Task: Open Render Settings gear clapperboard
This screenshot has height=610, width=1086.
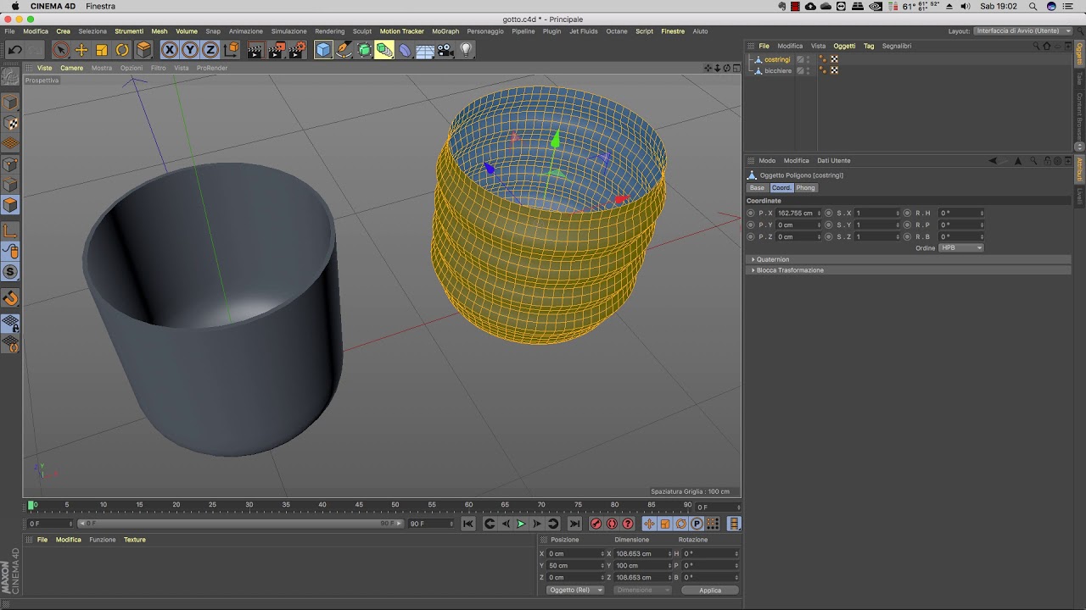Action: click(297, 50)
